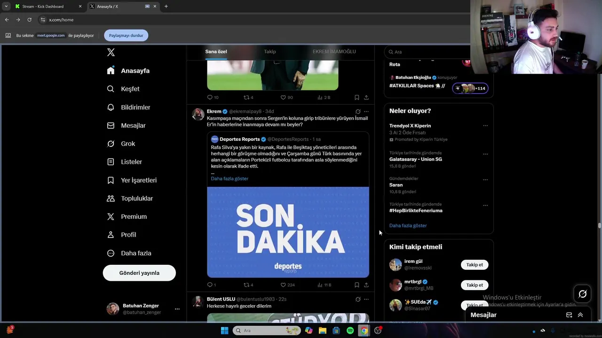Viewport: 602px width, 338px height.
Task: Open Topluluklar communities
Action: [130, 198]
